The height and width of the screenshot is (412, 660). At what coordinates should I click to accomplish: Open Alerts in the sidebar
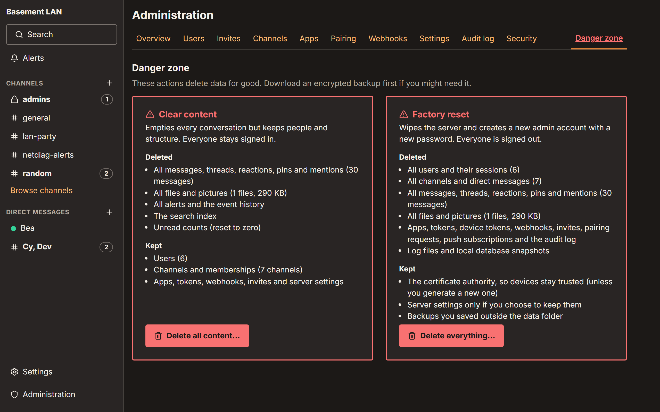pyautogui.click(x=62, y=58)
